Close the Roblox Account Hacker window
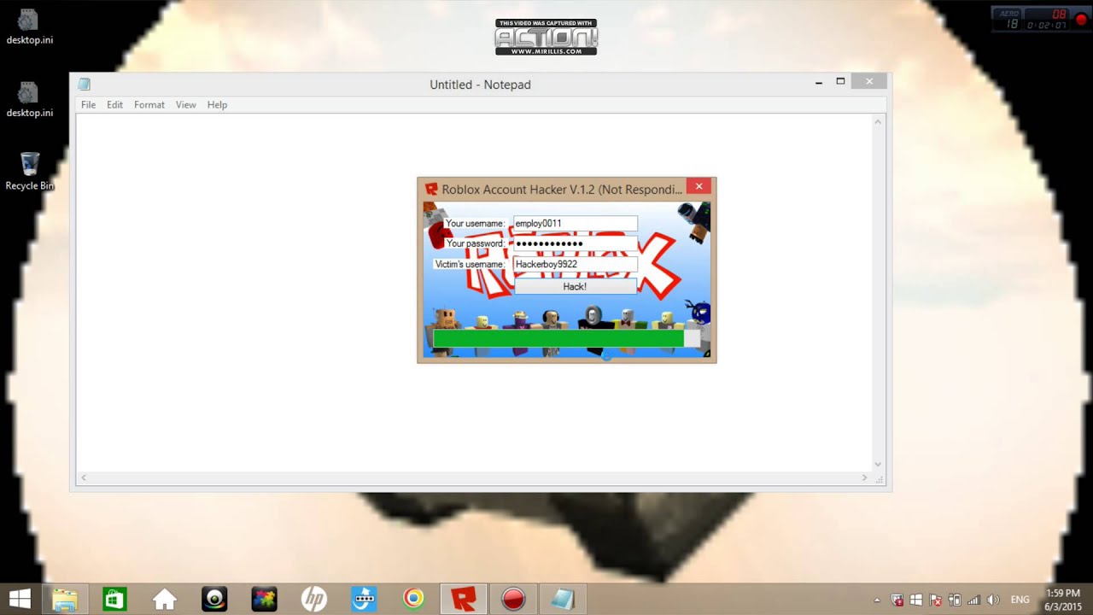 click(698, 186)
